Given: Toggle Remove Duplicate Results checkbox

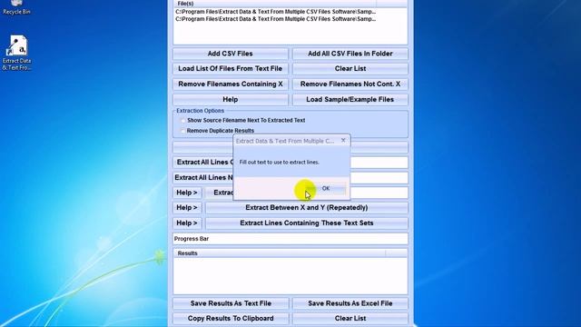Looking at the screenshot, I should (x=182, y=131).
